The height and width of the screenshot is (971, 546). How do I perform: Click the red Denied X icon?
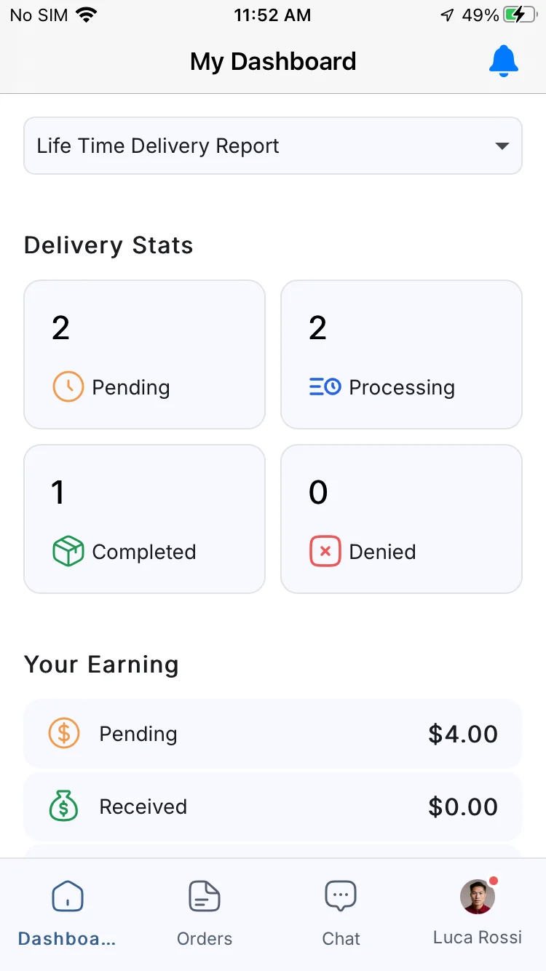(x=325, y=552)
